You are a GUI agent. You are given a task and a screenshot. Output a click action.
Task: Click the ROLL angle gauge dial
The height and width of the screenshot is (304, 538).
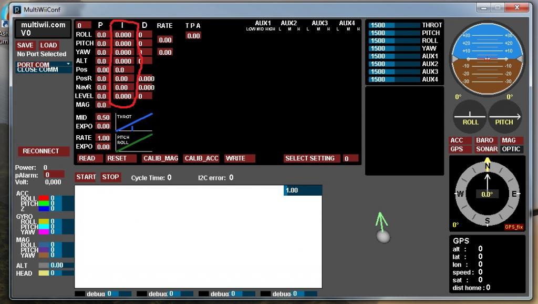click(x=470, y=116)
